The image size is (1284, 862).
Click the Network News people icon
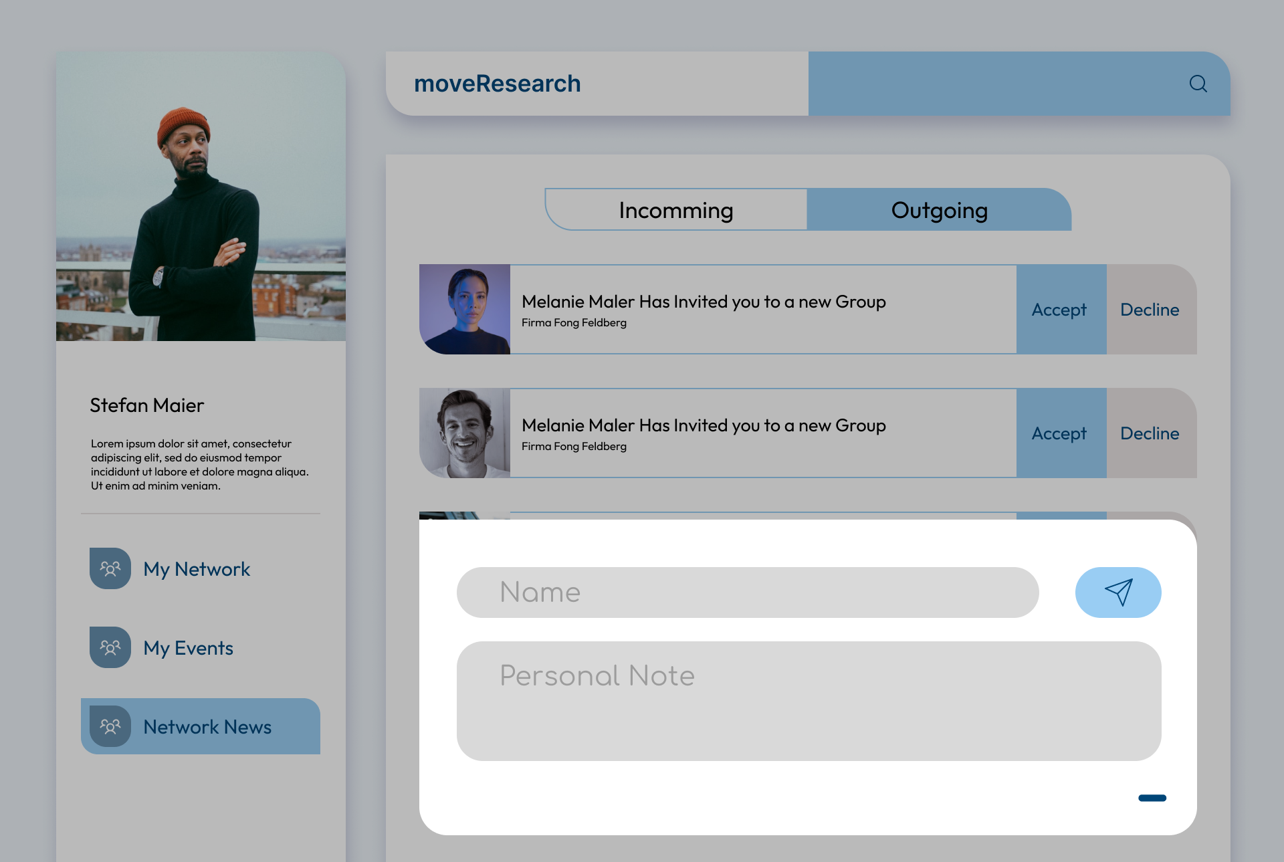[x=110, y=726]
